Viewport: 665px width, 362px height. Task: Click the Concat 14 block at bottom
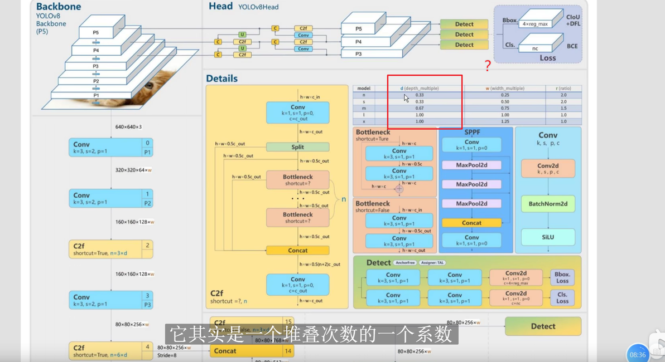pos(252,351)
